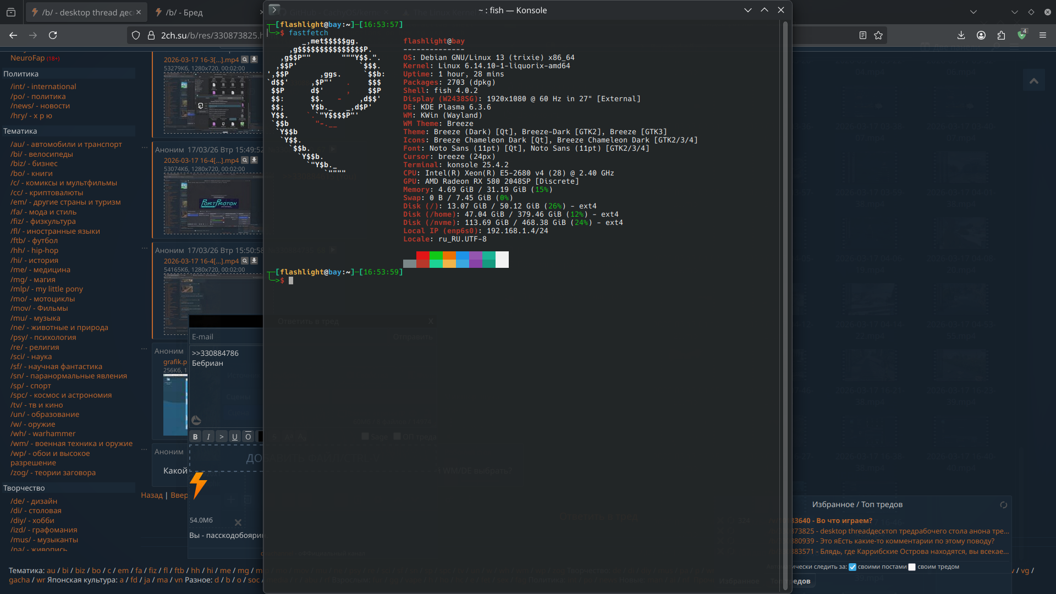Enable 'своим тредом' auto-follow checkbox

[x=912, y=567]
